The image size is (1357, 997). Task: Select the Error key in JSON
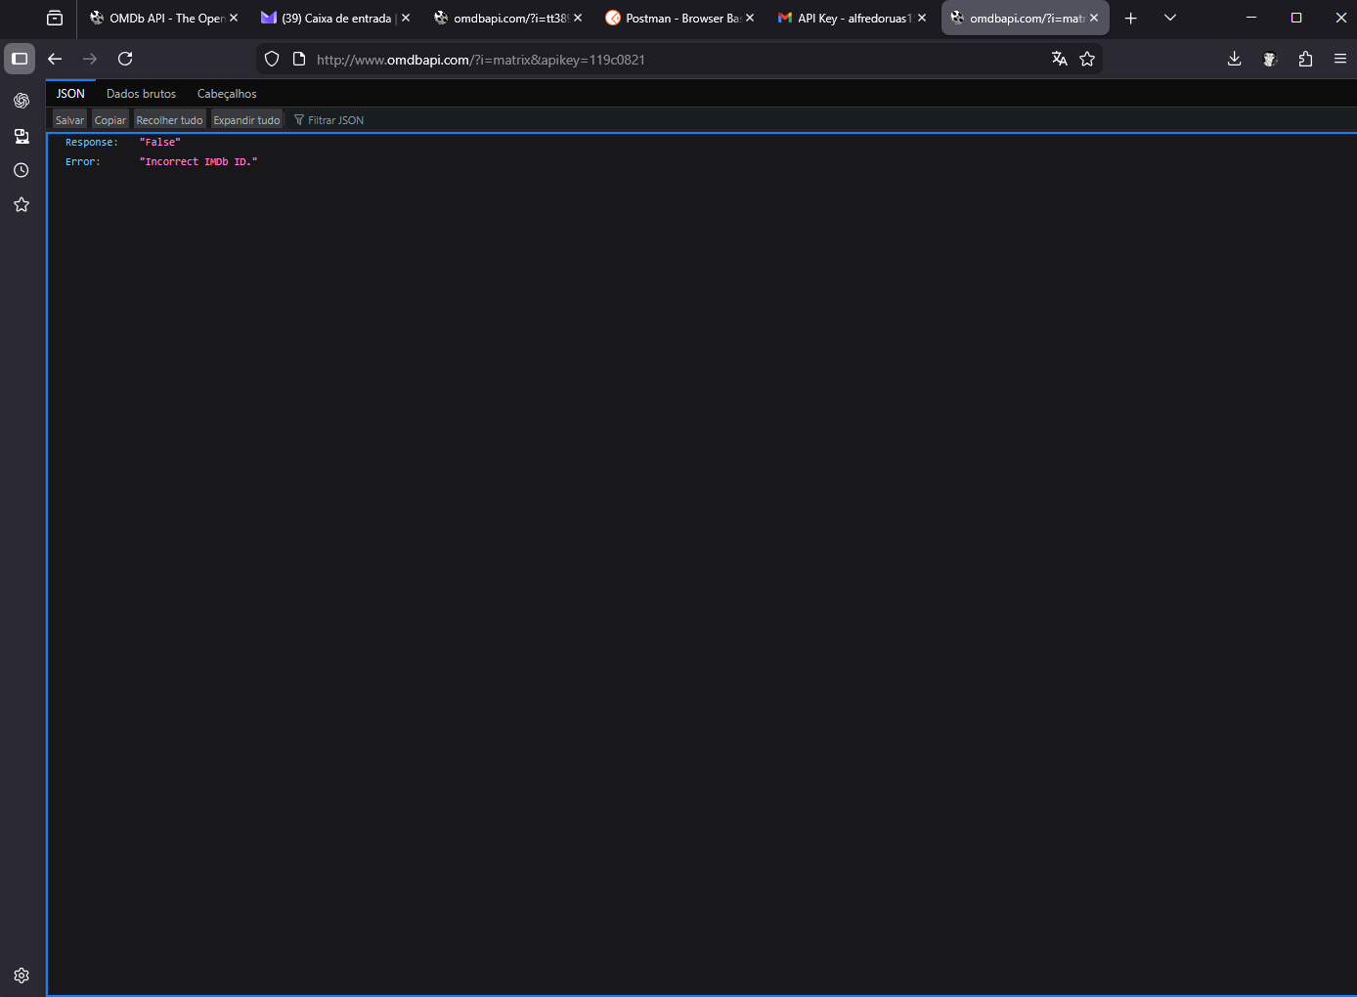click(x=82, y=162)
